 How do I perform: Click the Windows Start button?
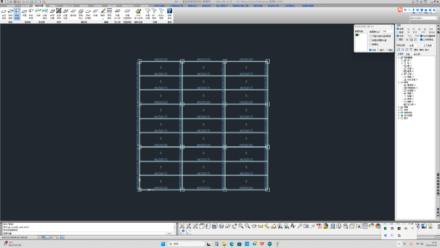tap(163, 244)
